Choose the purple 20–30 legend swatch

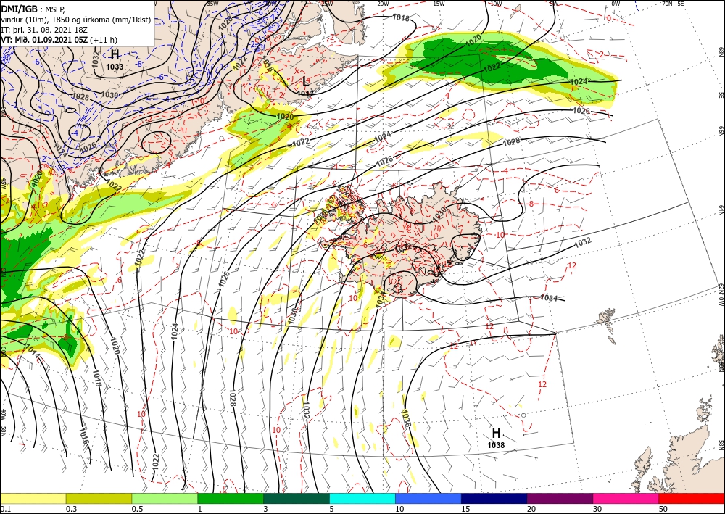point(560,498)
